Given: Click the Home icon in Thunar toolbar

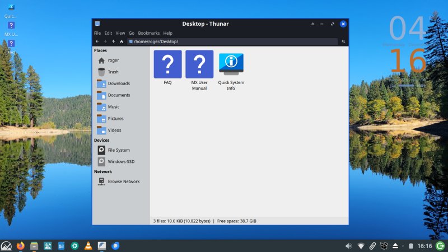Looking at the screenshot, I should click(x=121, y=41).
